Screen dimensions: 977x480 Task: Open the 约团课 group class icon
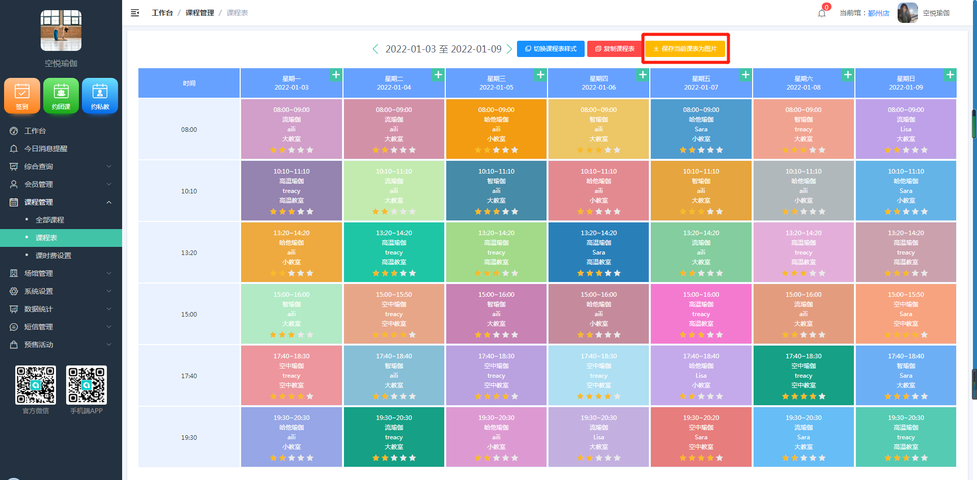pos(61,96)
